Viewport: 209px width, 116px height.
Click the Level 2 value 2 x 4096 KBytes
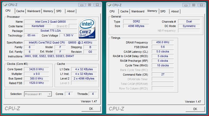click(84, 78)
